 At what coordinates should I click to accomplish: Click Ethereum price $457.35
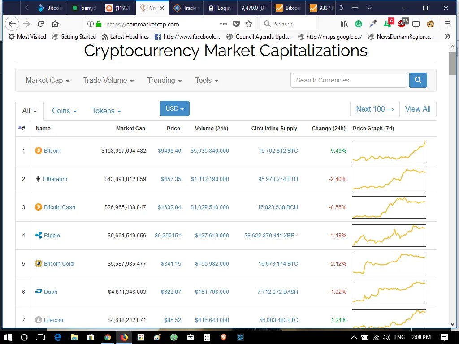[x=171, y=179]
